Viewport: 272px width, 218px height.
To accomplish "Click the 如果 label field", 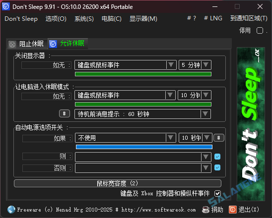I will 47,139.
